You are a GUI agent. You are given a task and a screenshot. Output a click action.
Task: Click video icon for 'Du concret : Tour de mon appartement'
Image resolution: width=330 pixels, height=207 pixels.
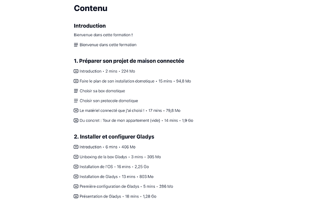[76, 120]
